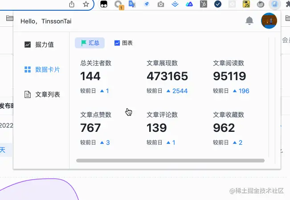Open the extension with badge 1
290x200 pixels.
(x=118, y=4)
